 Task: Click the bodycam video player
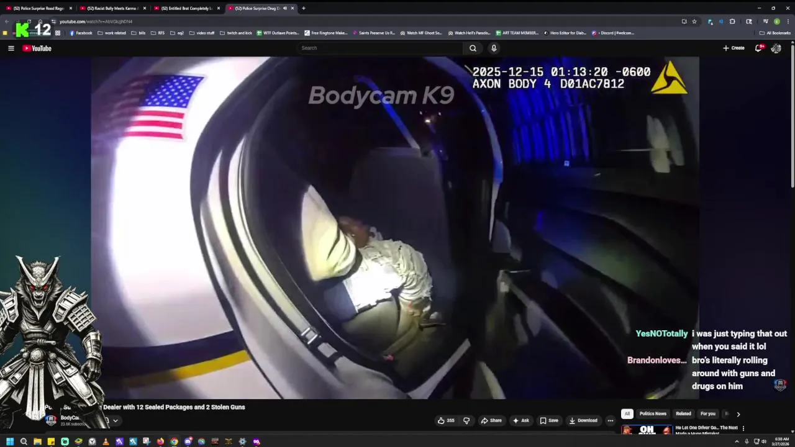pyautogui.click(x=395, y=227)
